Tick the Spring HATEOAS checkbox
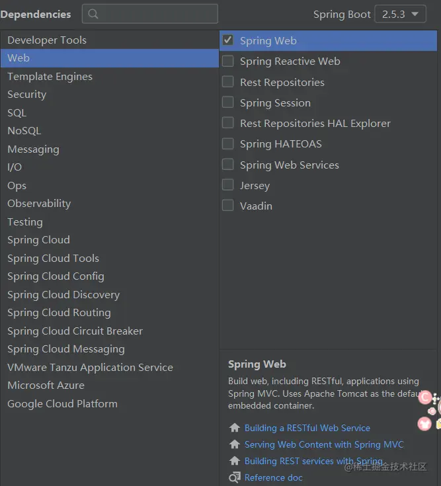Viewport: 441px width, 486px height. click(x=228, y=144)
